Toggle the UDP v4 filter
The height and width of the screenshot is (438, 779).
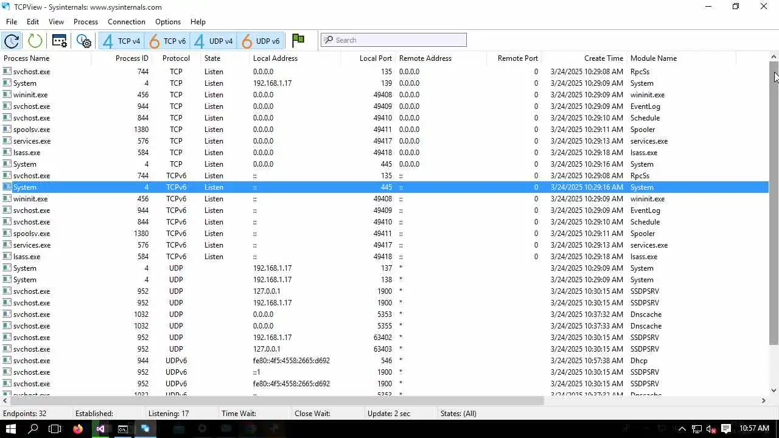(x=213, y=41)
